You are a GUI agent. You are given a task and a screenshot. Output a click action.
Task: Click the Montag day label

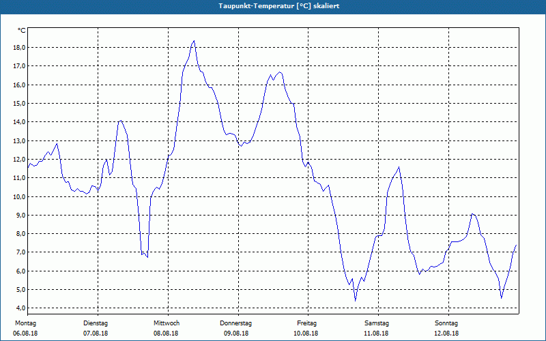coord(25,323)
